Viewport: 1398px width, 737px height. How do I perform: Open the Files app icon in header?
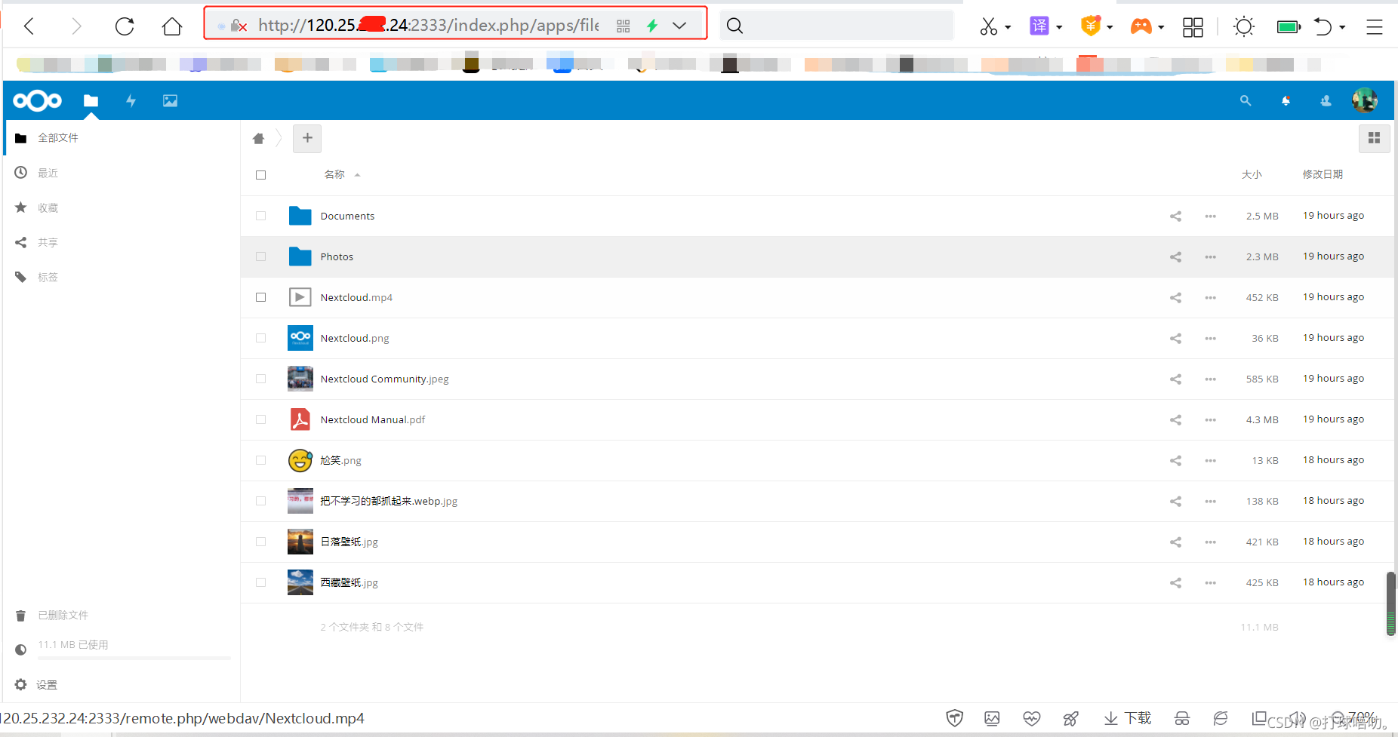click(x=91, y=100)
